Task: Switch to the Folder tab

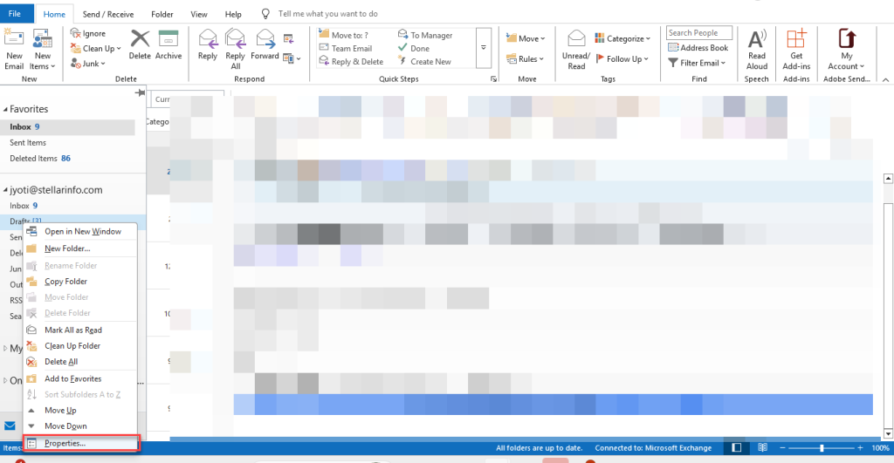Action: click(162, 14)
